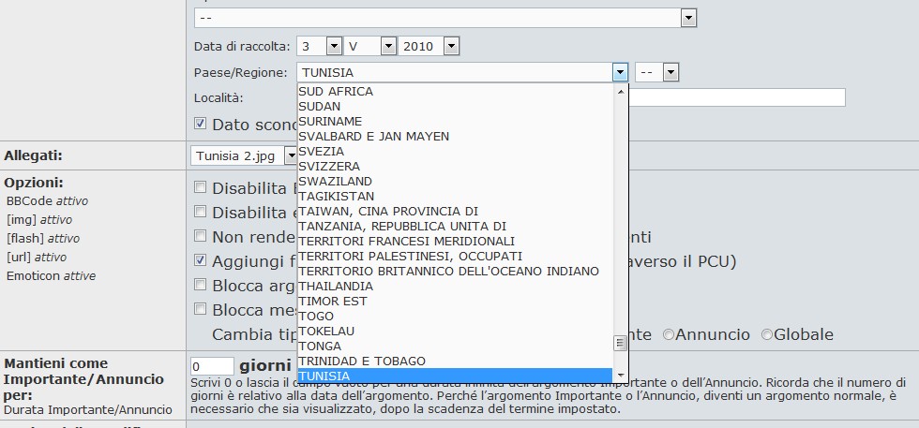
Task: Select TIMOR EST from the dropdown list
Action: 333,301
